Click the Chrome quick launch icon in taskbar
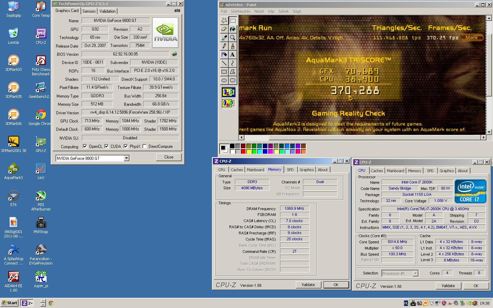 [51, 303]
